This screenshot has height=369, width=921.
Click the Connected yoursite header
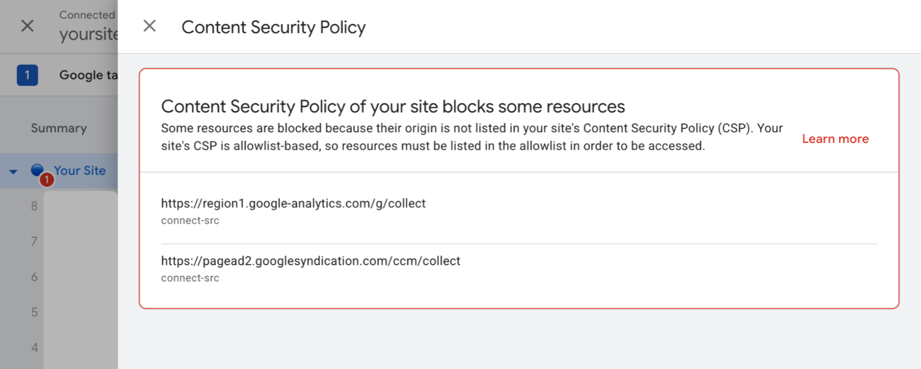coord(87,25)
